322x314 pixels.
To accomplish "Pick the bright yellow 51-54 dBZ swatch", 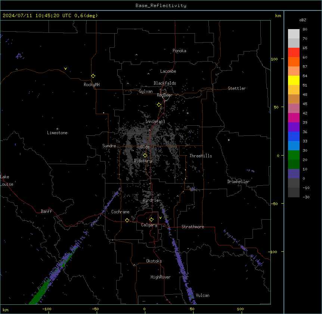I will pyautogui.click(x=294, y=80).
